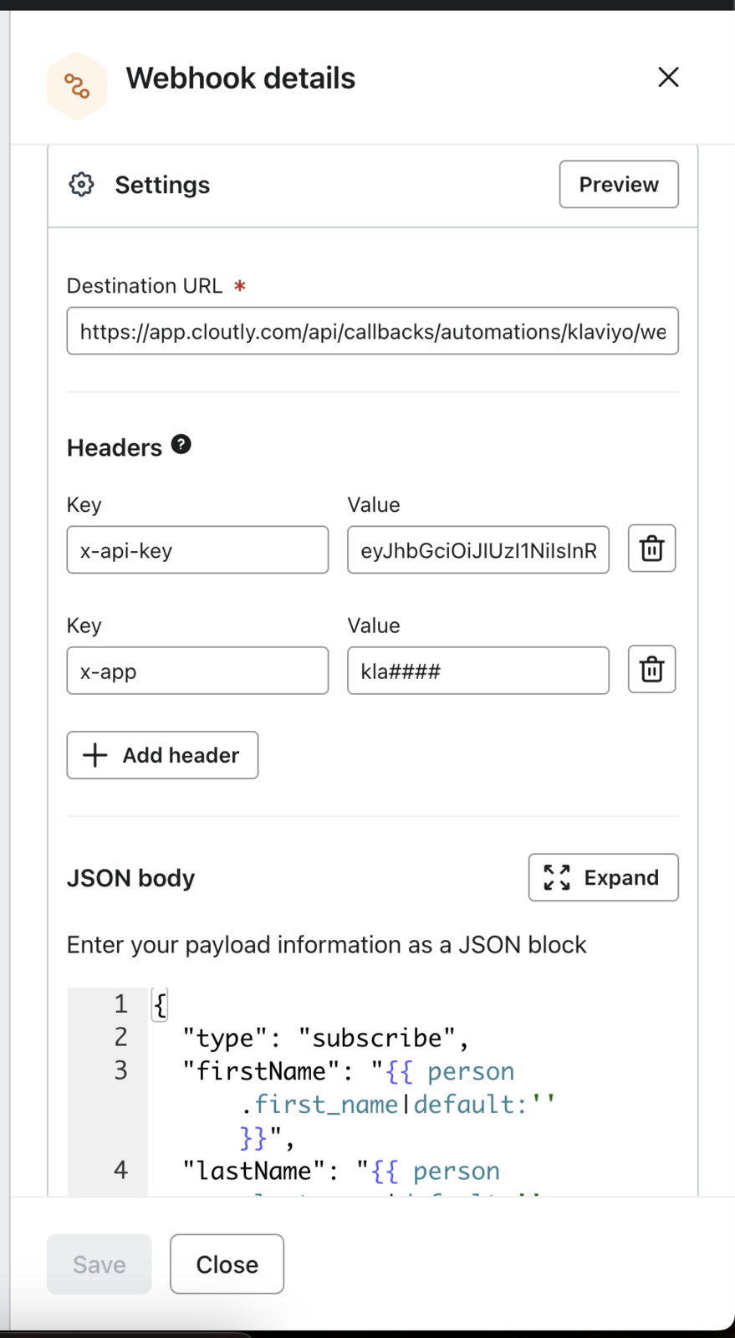
Task: Delete the x-api-key header row
Action: pos(651,549)
